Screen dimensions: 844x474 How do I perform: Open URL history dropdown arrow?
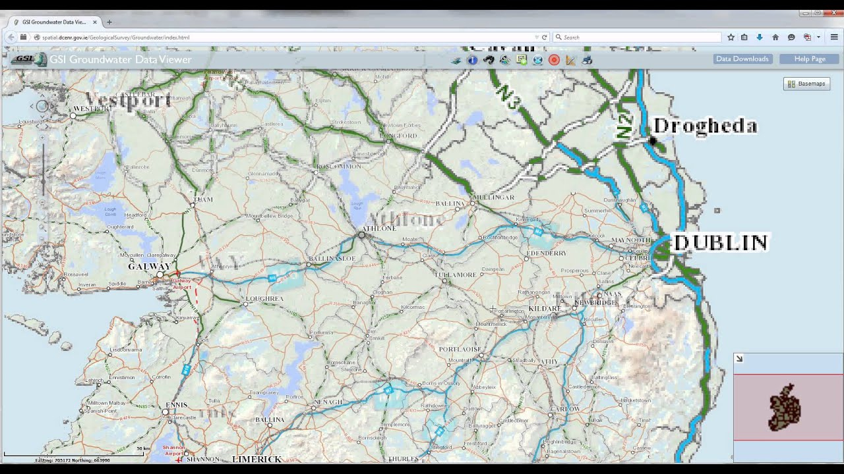(536, 38)
